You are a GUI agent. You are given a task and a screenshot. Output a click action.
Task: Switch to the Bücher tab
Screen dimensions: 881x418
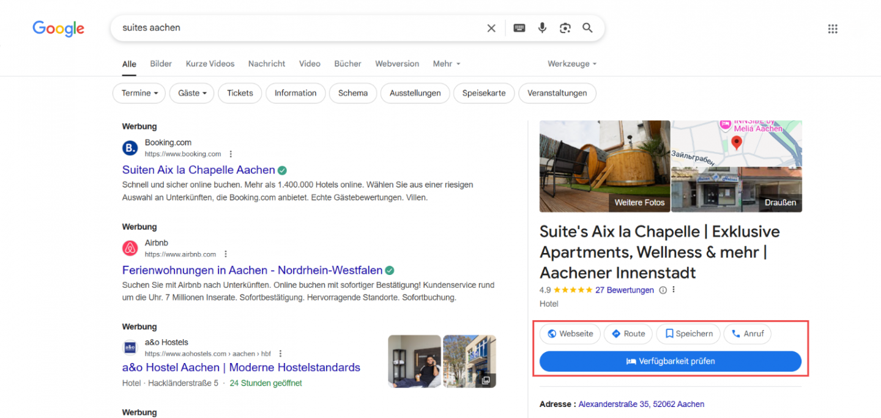click(348, 64)
